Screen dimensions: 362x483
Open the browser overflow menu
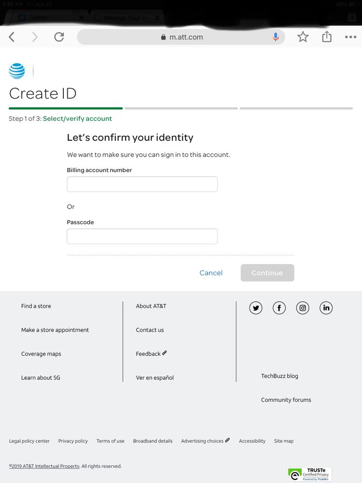point(349,37)
